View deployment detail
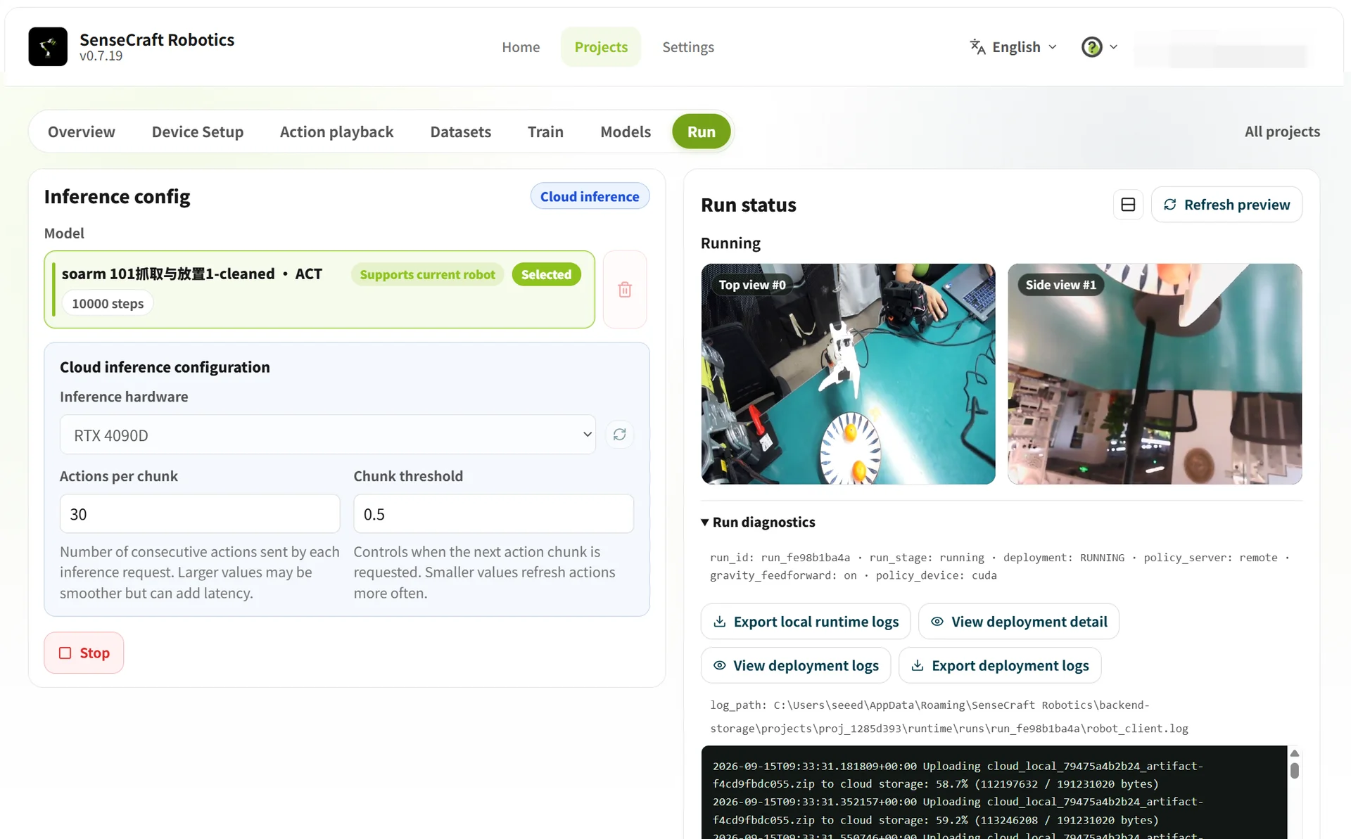This screenshot has height=839, width=1351. tap(1019, 622)
